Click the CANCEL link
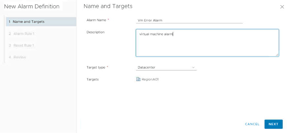Screen dimensions: 287x133 tap(252, 124)
